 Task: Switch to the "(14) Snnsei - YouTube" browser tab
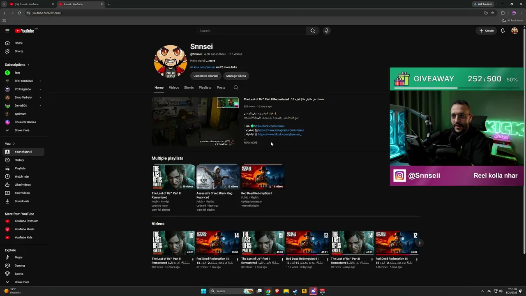pos(32,4)
